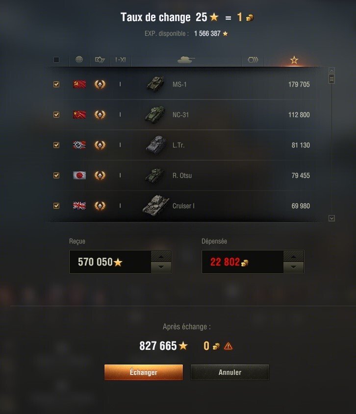The height and width of the screenshot is (414, 356).
Task: Sort by elite status chevrons icon
Action: tap(253, 60)
